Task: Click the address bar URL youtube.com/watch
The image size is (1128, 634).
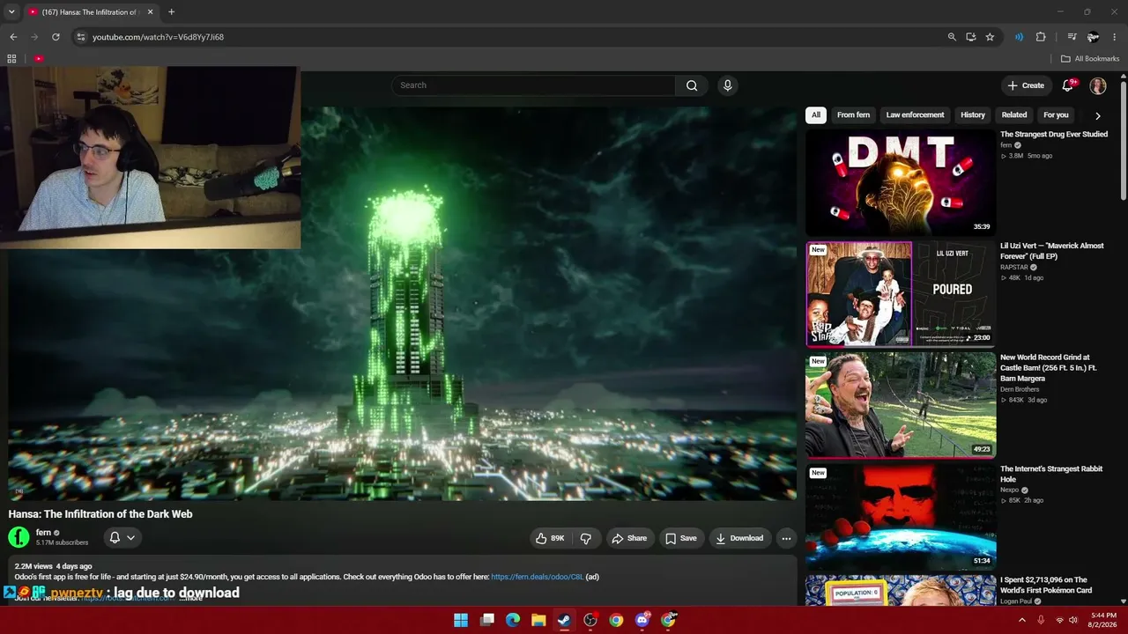Action: pyautogui.click(x=158, y=37)
